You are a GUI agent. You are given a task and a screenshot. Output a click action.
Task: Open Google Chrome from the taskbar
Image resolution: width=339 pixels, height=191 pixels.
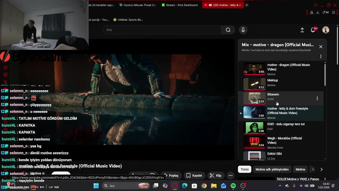click(x=204, y=186)
